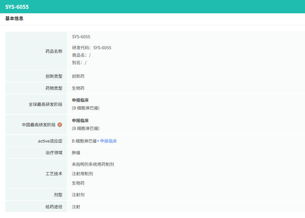Screen dimensions: 305x218
Task: Open the blue 申报临床 link
Action: (108, 141)
